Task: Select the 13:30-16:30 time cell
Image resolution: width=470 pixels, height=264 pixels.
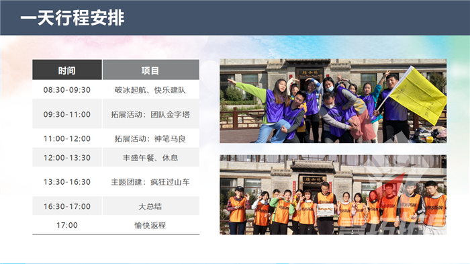Action: pyautogui.click(x=67, y=181)
